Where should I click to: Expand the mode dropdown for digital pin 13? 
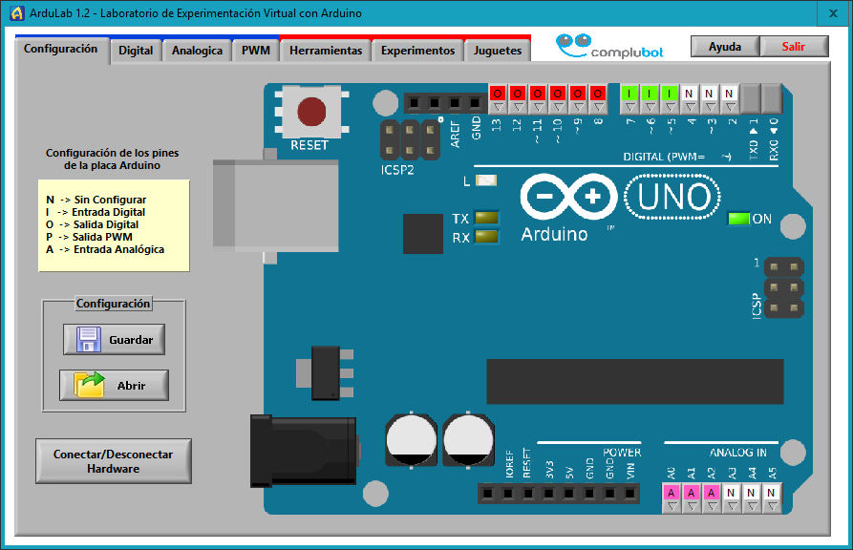coord(497,107)
